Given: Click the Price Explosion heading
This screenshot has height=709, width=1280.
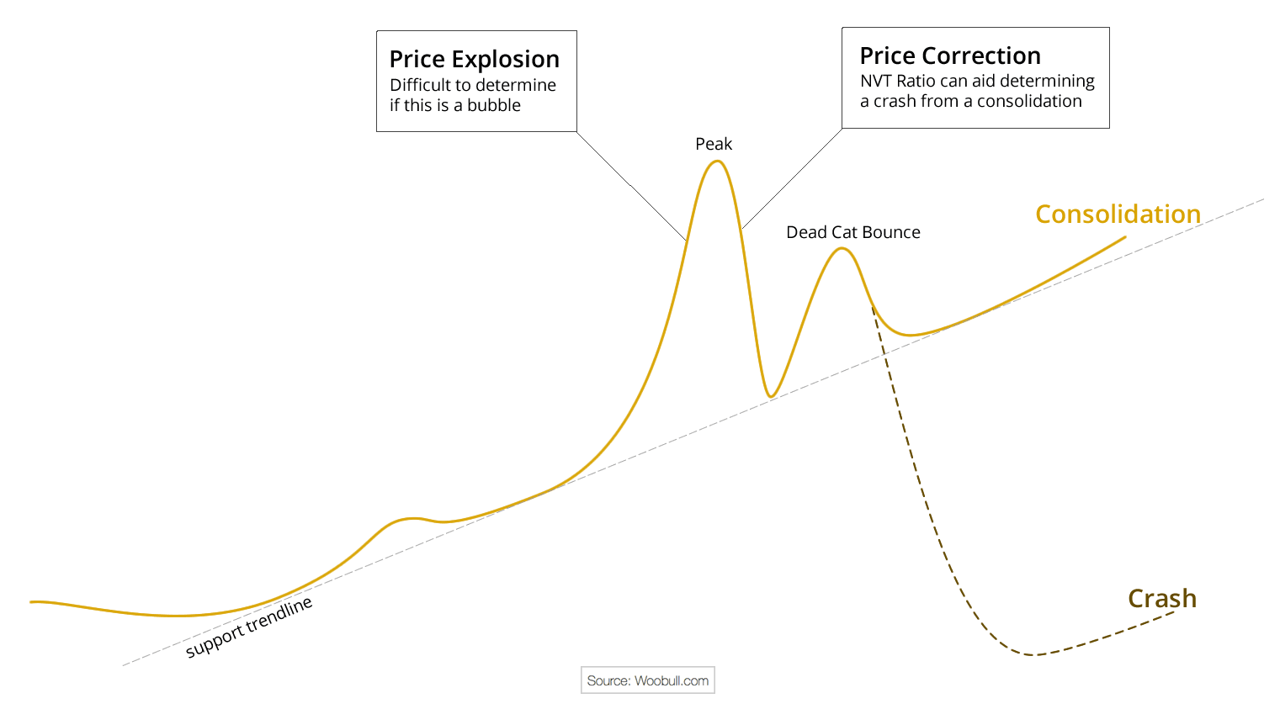Looking at the screenshot, I should click(x=474, y=60).
